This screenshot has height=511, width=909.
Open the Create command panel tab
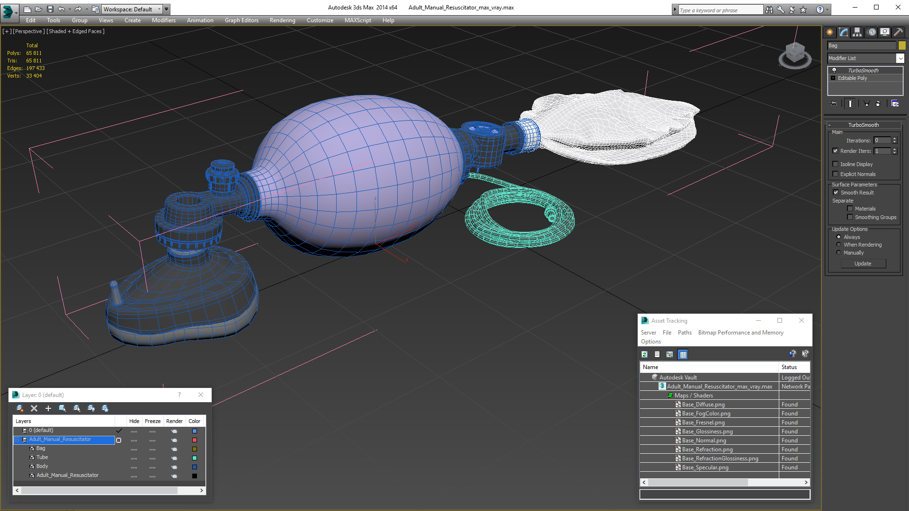tap(829, 32)
